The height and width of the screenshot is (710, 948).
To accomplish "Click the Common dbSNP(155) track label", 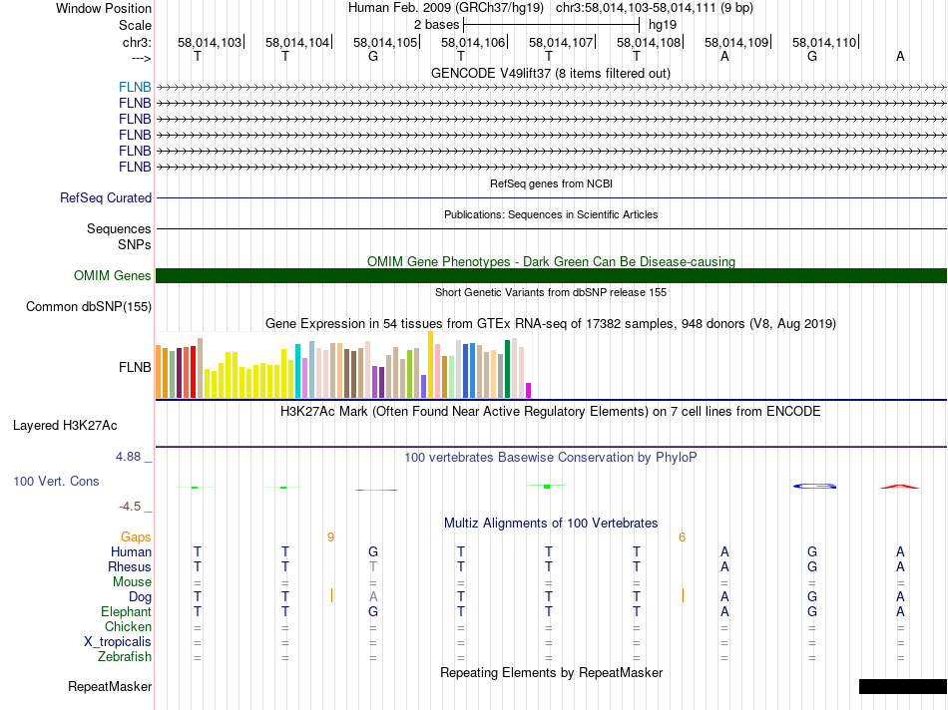I will (89, 307).
